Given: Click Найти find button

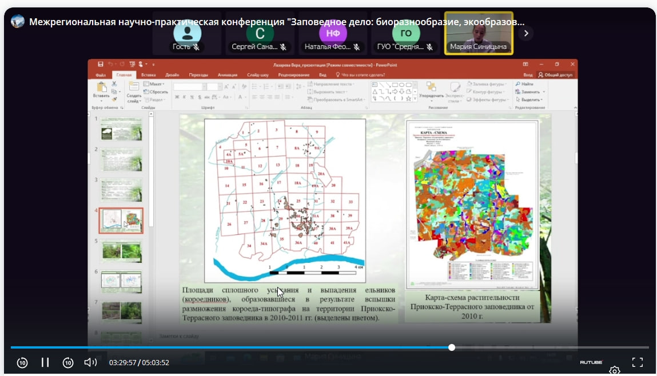Looking at the screenshot, I should tap(524, 84).
